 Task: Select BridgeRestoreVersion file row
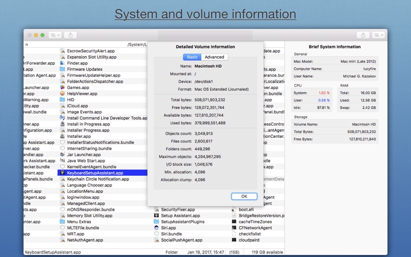pos(257,215)
